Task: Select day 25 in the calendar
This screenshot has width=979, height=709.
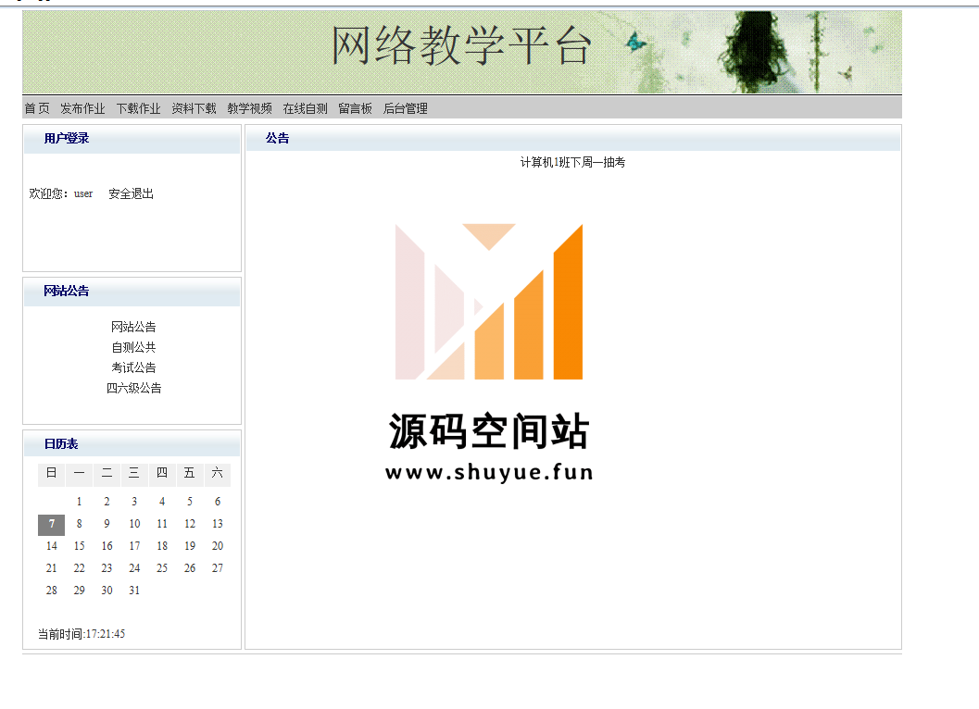Action: pyautogui.click(x=162, y=568)
